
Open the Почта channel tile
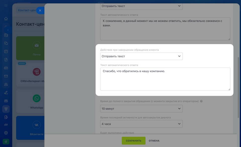(37, 48)
